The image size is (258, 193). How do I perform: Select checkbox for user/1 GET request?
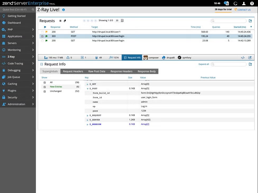pyautogui.click(x=42, y=32)
